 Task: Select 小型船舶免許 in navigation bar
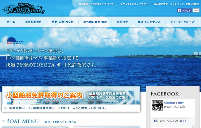tap(33, 22)
